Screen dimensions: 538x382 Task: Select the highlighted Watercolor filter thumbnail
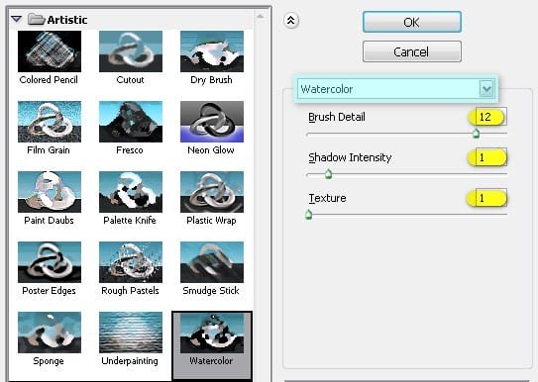pos(212,333)
